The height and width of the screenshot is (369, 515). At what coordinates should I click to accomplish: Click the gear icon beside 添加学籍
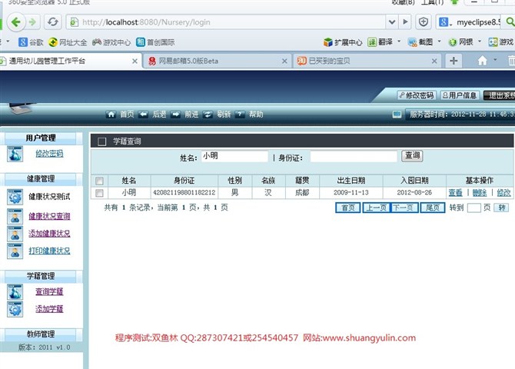15,309
